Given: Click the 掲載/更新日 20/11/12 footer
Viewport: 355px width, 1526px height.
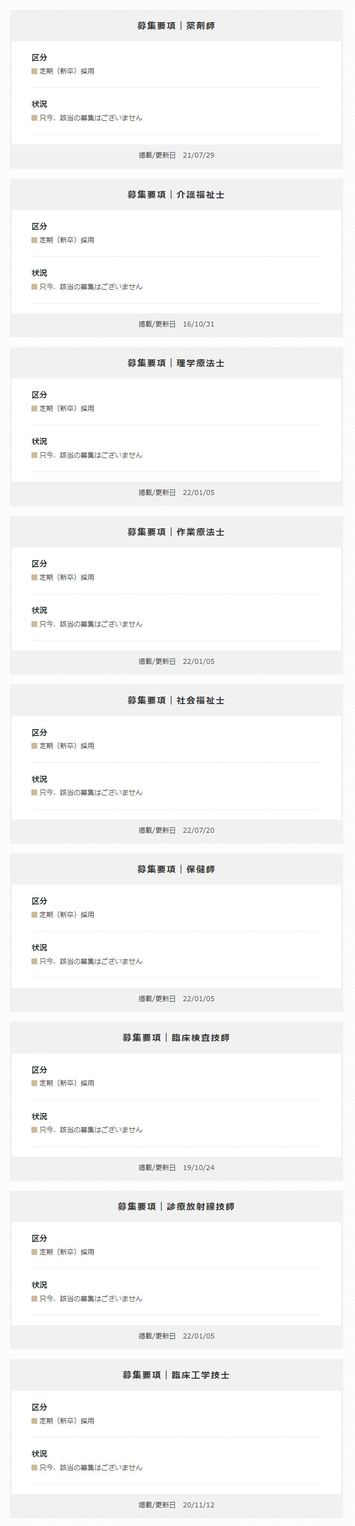Looking at the screenshot, I should coord(177,1505).
